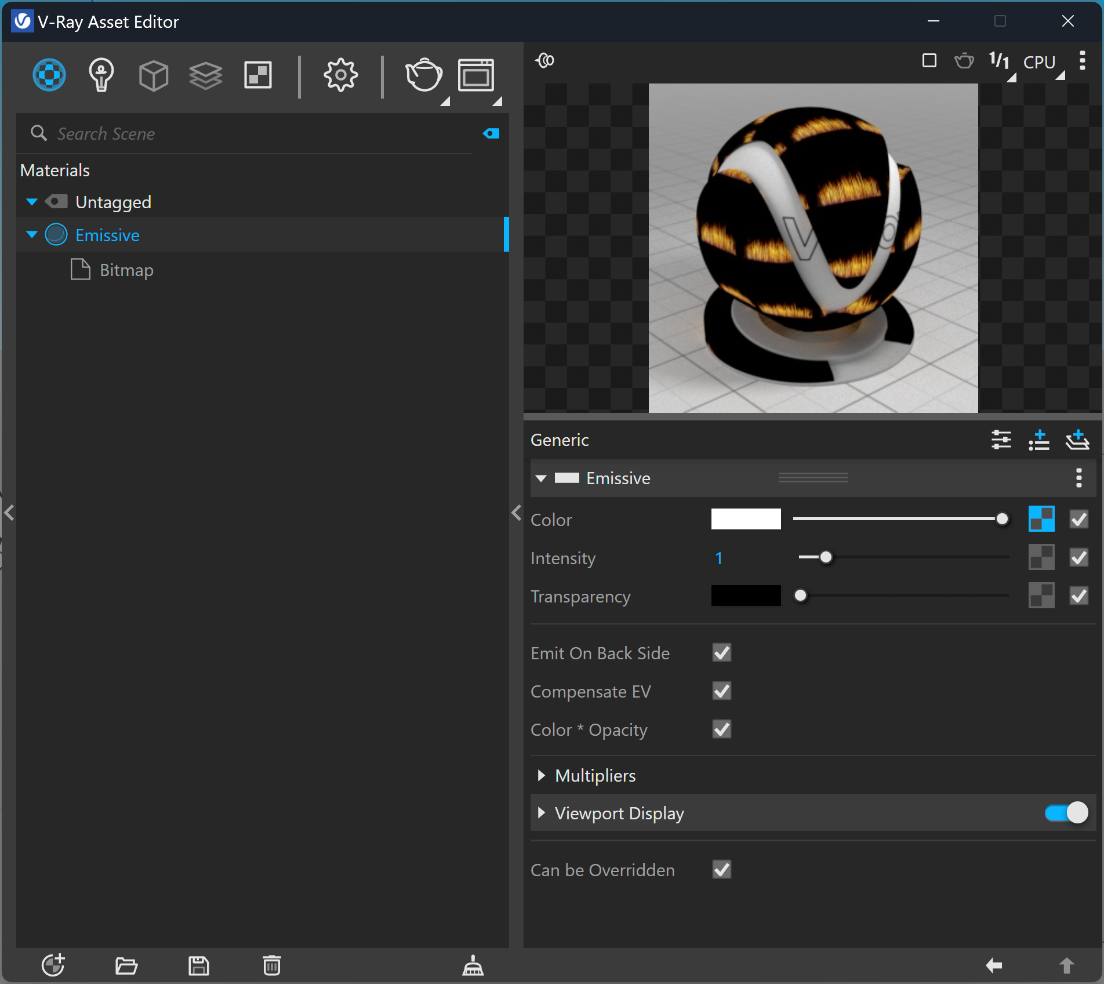Open the Transparency texture map slot
Viewport: 1104px width, 984px height.
pyautogui.click(x=1041, y=596)
